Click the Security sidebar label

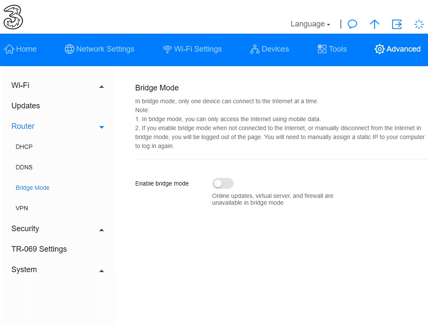[25, 229]
